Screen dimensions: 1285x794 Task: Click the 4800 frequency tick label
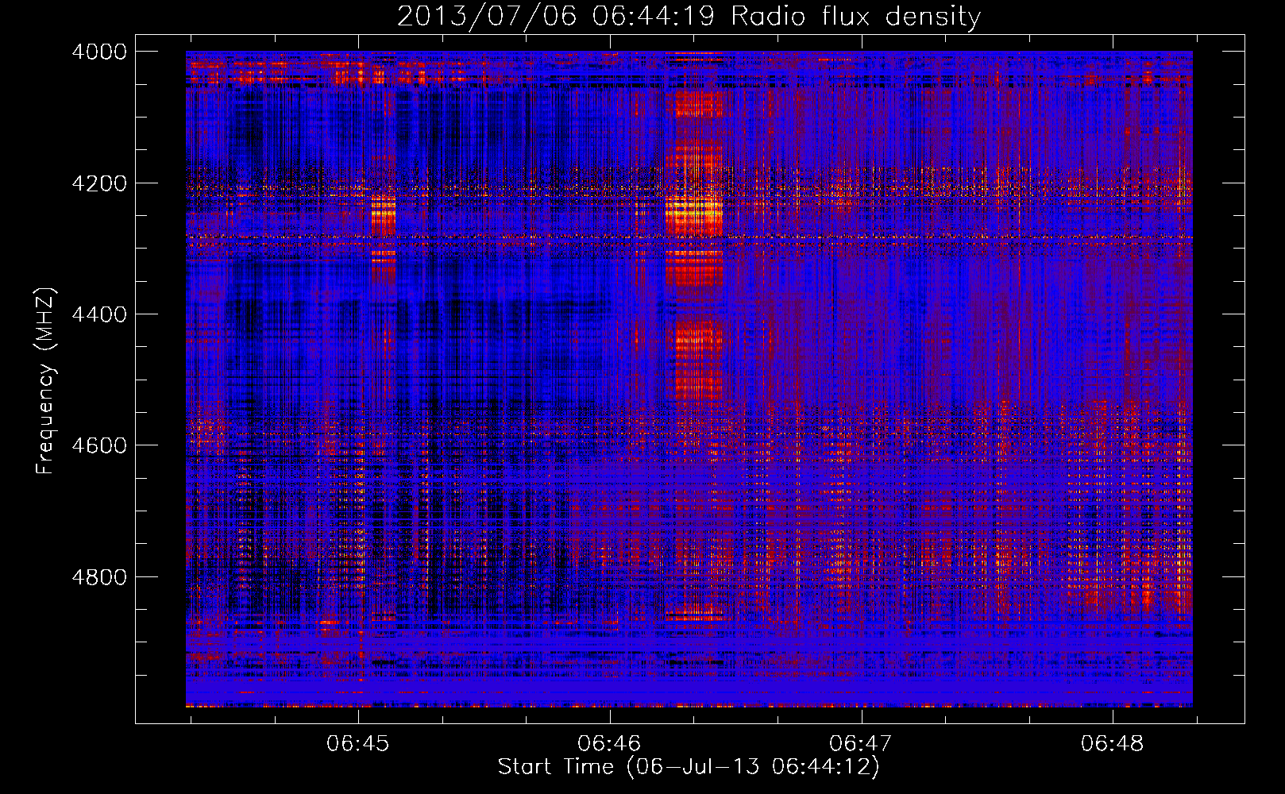point(99,576)
